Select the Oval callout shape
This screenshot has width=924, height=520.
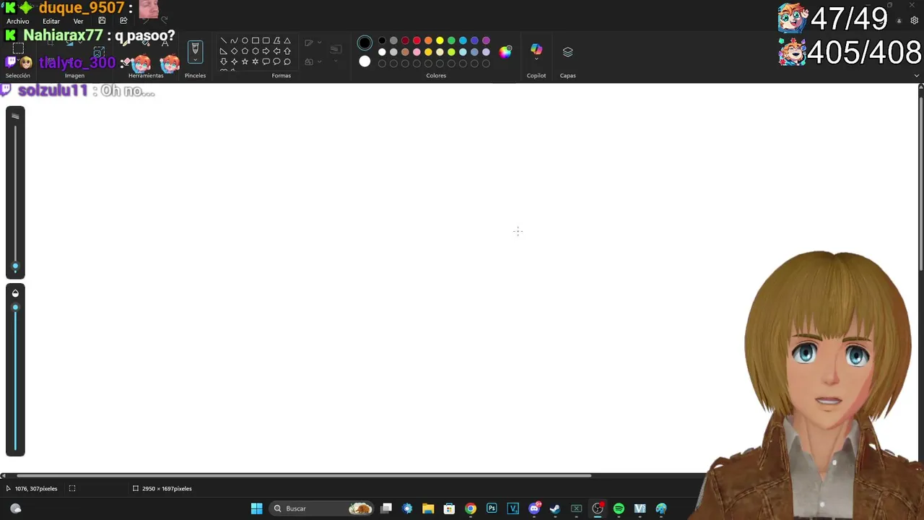point(276,62)
